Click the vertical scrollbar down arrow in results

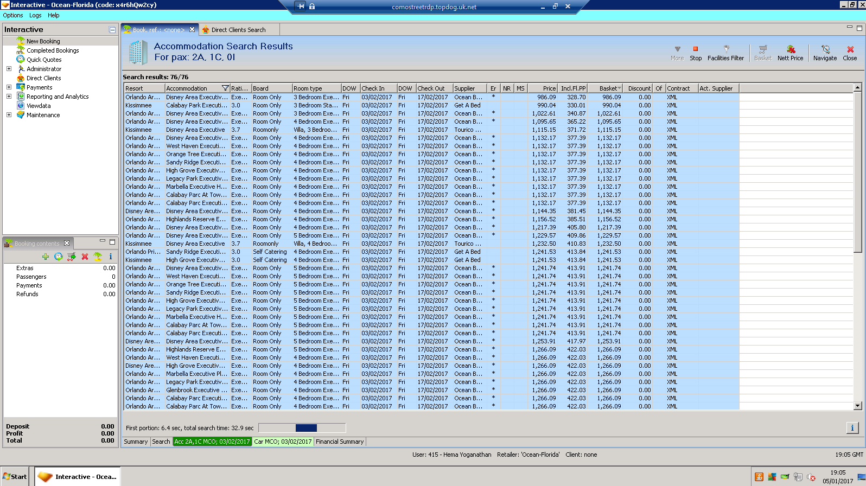pos(858,406)
